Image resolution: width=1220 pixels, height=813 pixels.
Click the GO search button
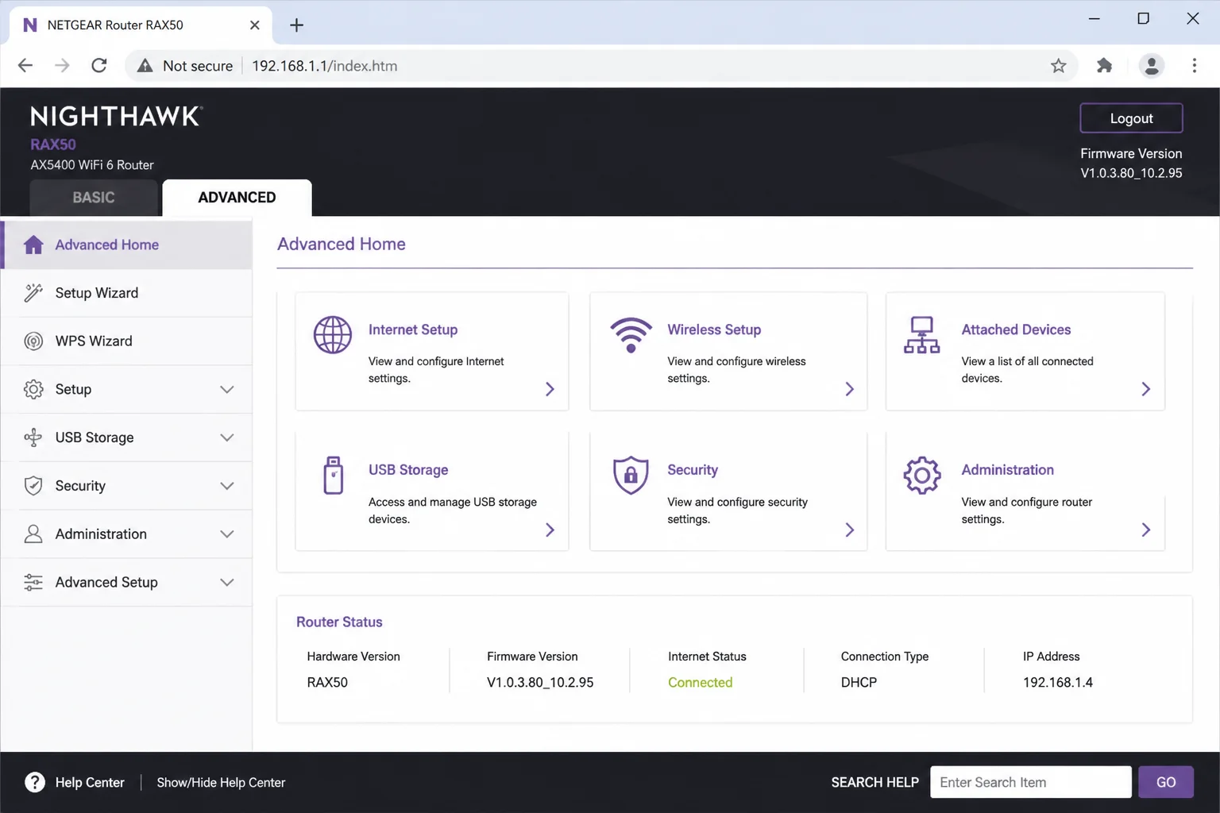[1166, 782]
